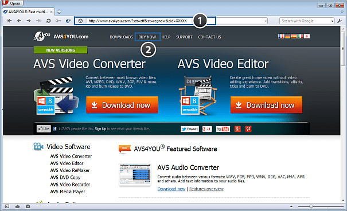Image resolution: width=347 pixels, height=211 pixels.
Task: Click the AVS Video Editor director chair image
Action: (x=198, y=96)
